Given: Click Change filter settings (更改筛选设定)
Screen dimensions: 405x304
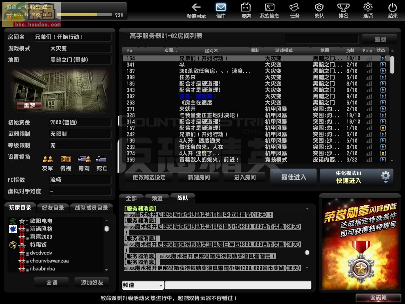Looking at the screenshot, I should 149,177.
